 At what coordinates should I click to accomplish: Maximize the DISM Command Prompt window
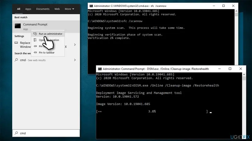point(230,69)
